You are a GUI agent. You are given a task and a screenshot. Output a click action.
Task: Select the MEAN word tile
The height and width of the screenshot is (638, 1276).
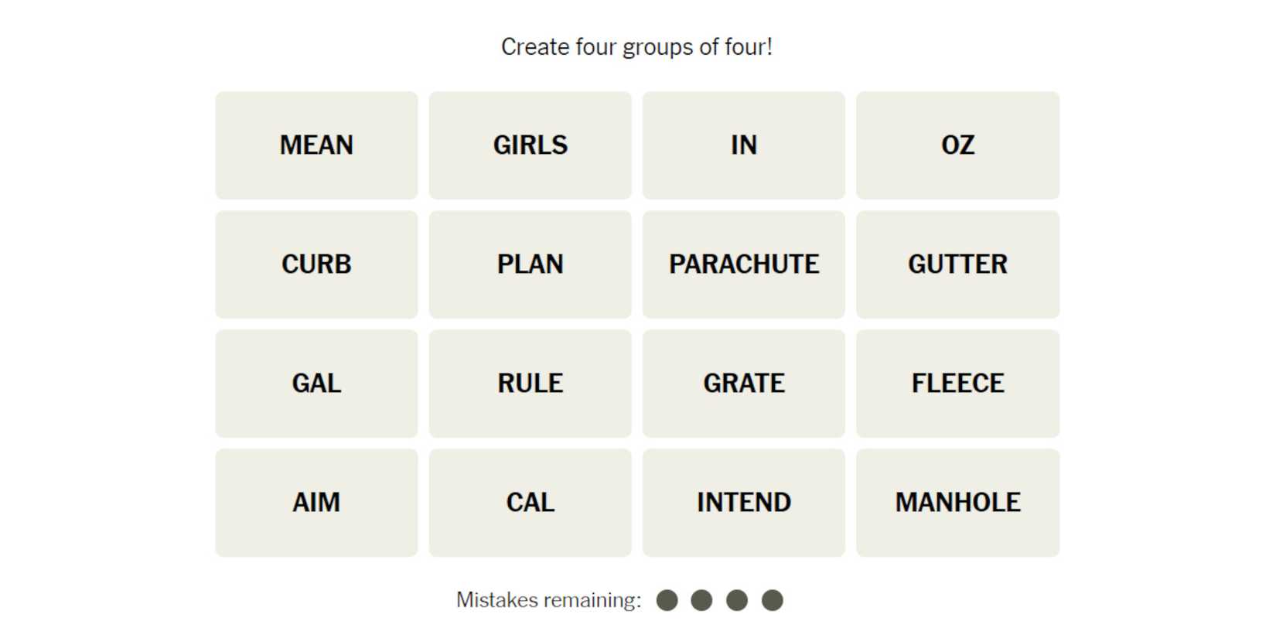point(316,145)
